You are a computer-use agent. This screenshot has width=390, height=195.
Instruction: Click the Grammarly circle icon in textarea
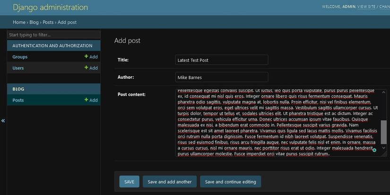[x=374, y=150]
